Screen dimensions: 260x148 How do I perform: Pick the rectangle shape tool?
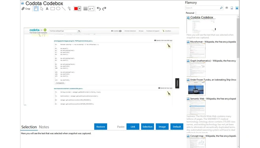[52, 9]
